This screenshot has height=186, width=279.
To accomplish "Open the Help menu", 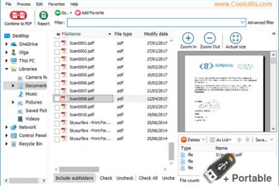I will click(x=74, y=4).
